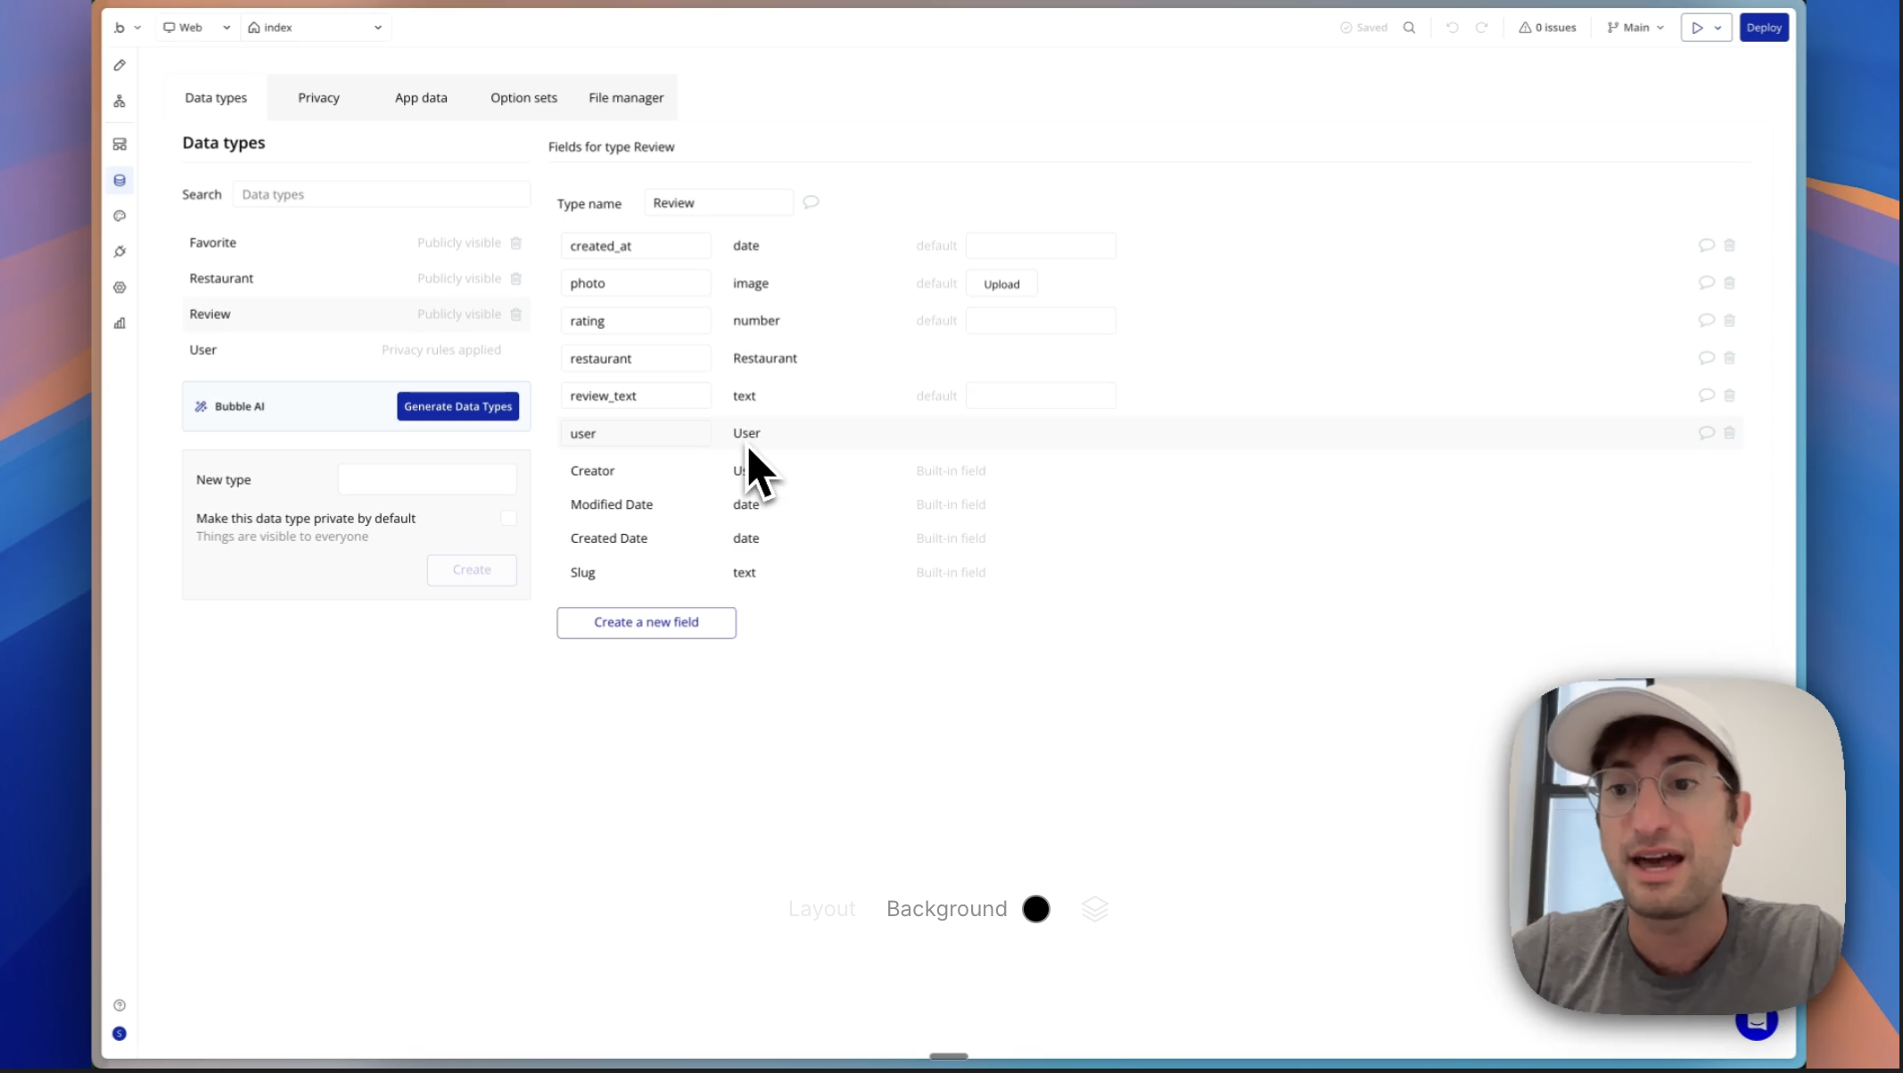This screenshot has width=1903, height=1073.
Task: Click the Create a new field button
Action: 646,622
